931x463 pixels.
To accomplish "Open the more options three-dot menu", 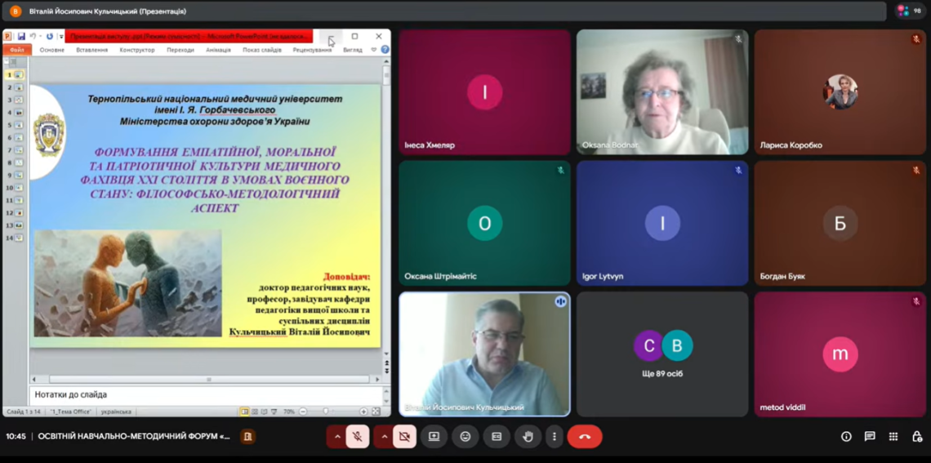I will pyautogui.click(x=554, y=437).
